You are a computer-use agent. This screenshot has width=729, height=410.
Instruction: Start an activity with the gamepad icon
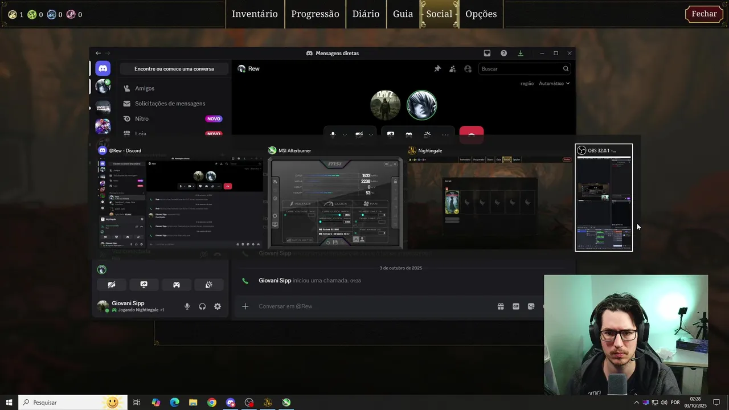click(177, 285)
